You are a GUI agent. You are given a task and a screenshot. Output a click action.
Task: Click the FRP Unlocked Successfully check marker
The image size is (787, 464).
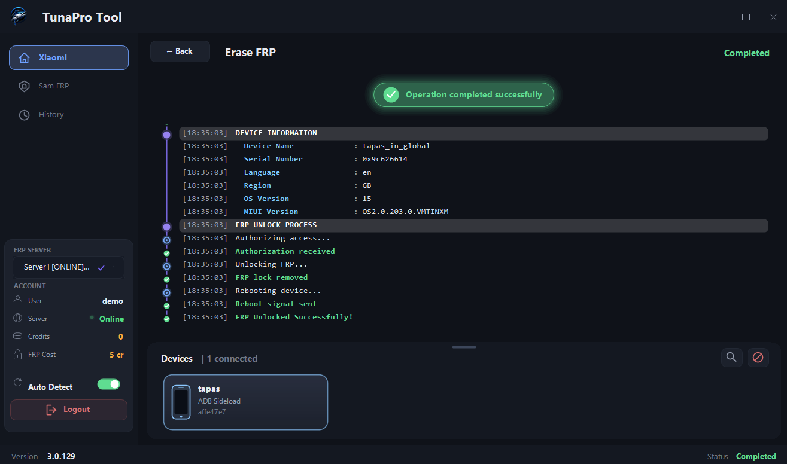coord(167,319)
